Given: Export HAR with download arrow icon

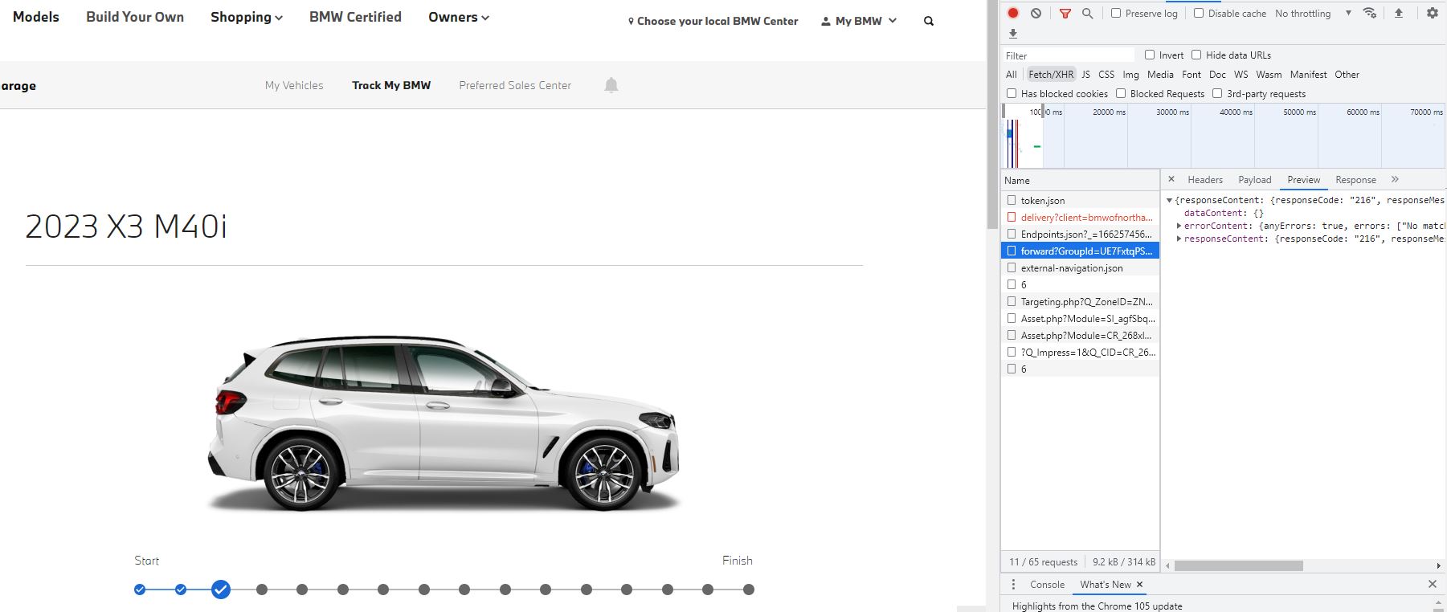Looking at the screenshot, I should click(1012, 34).
